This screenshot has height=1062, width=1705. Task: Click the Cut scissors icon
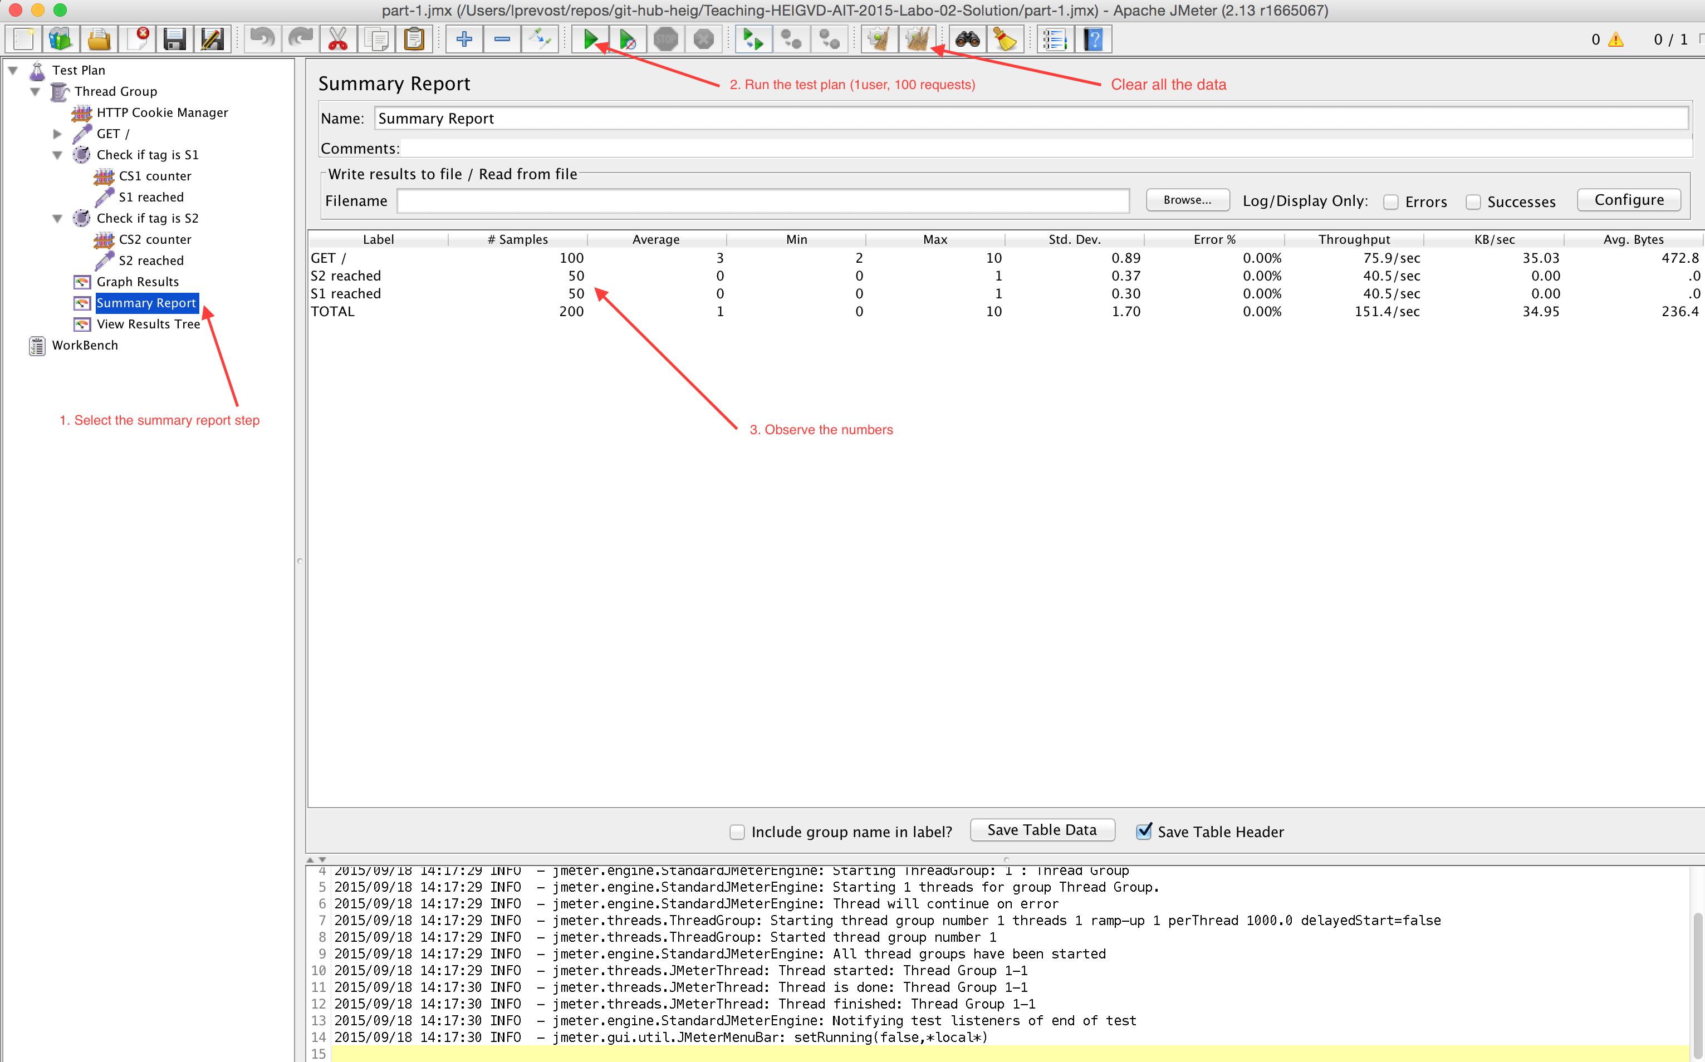338,40
